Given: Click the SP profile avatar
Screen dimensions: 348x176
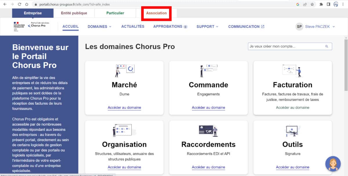Looking at the screenshot, I should pos(299,26).
